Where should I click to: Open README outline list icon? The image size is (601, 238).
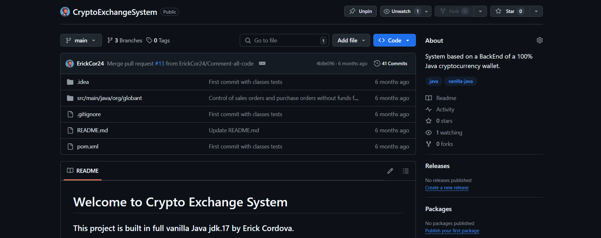point(405,171)
